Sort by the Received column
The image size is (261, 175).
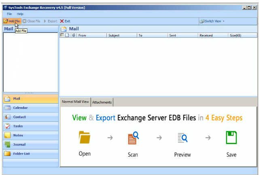(213, 35)
